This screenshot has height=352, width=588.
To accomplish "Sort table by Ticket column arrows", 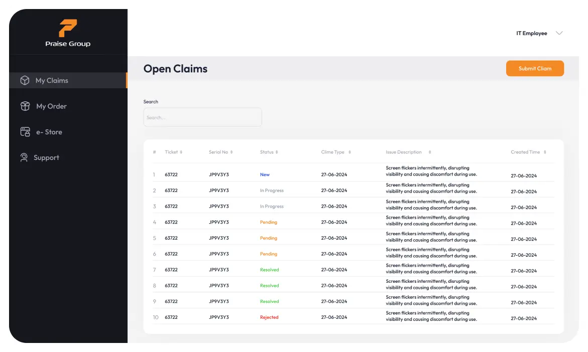I will 181,152.
